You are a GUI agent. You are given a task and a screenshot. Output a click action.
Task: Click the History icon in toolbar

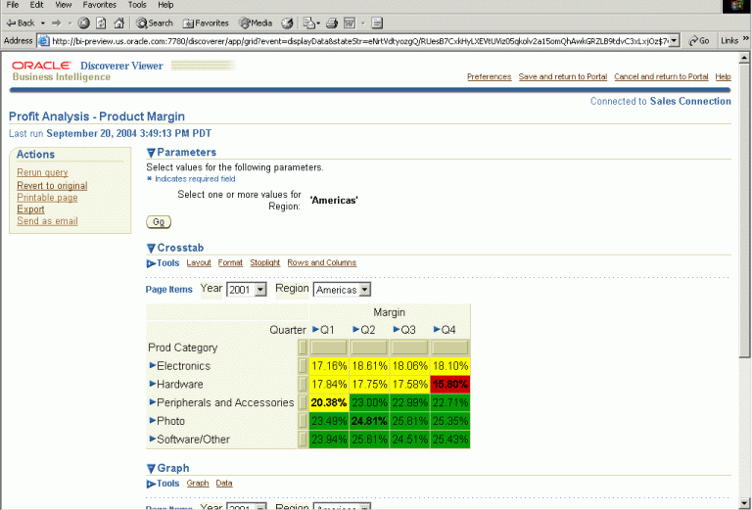pyautogui.click(x=287, y=23)
